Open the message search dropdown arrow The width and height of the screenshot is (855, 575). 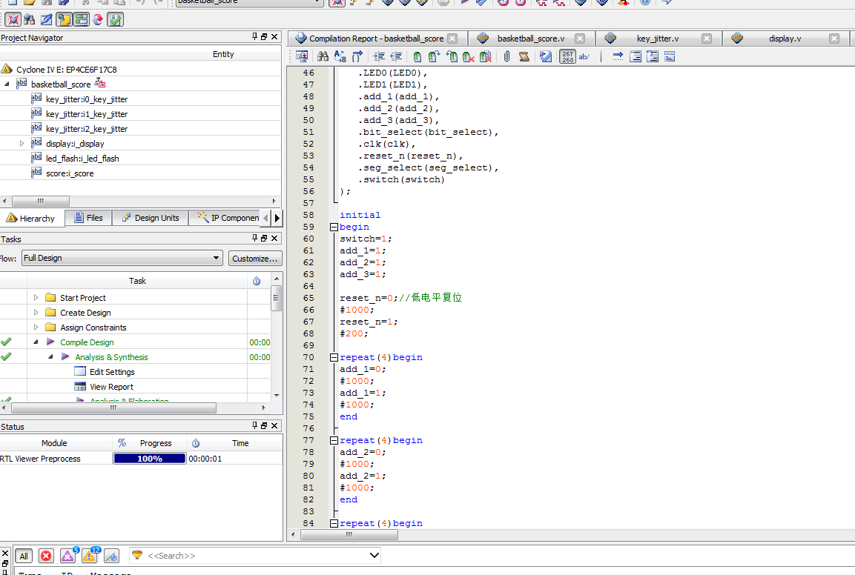tap(374, 556)
